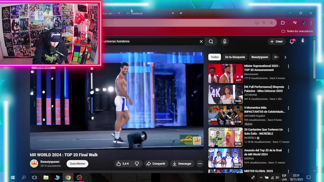Click the Compartir button
This screenshot has width=324, height=182.
156,164
